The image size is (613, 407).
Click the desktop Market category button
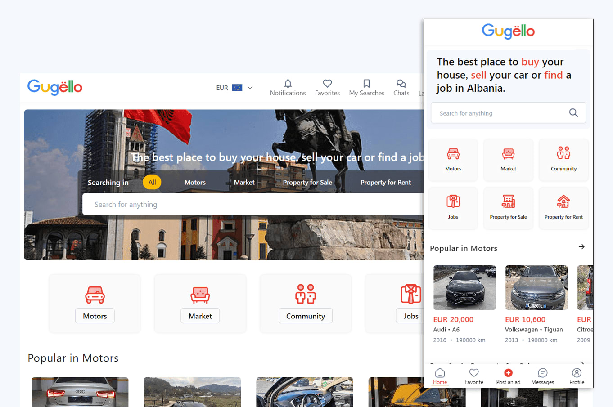[x=200, y=316]
